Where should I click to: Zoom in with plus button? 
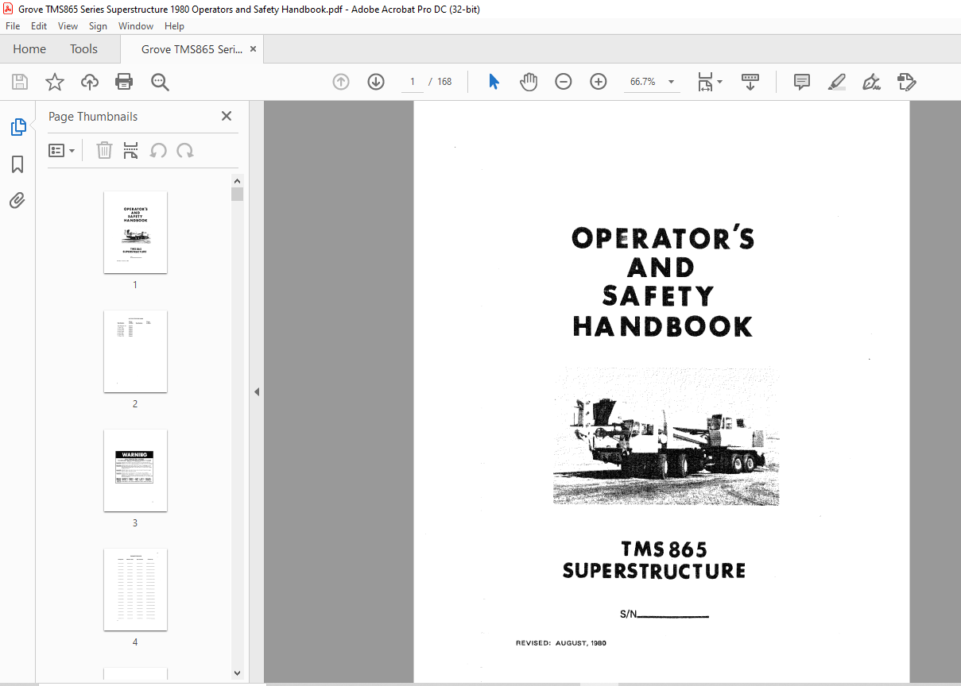pyautogui.click(x=599, y=82)
